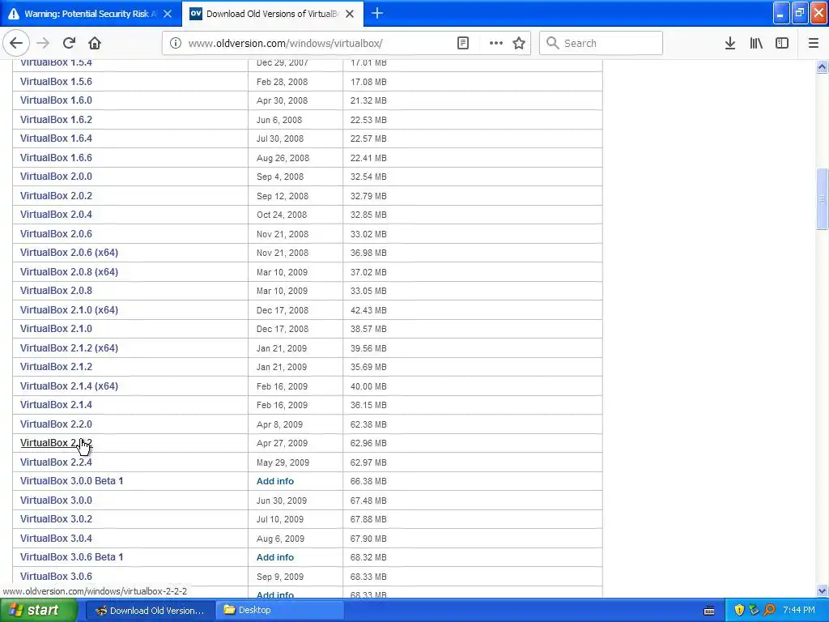Select the date Apr 27, 2009
The height and width of the screenshot is (622, 829).
[282, 443]
